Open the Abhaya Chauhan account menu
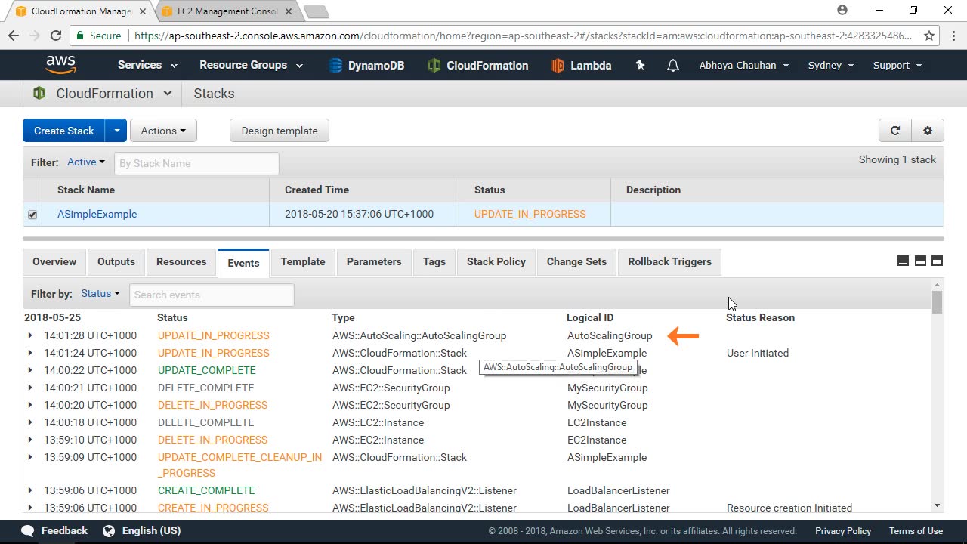 coord(744,65)
